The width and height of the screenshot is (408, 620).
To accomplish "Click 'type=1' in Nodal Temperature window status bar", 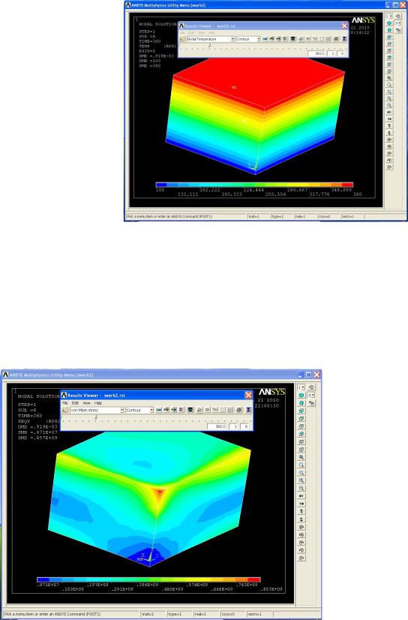I will tap(277, 217).
